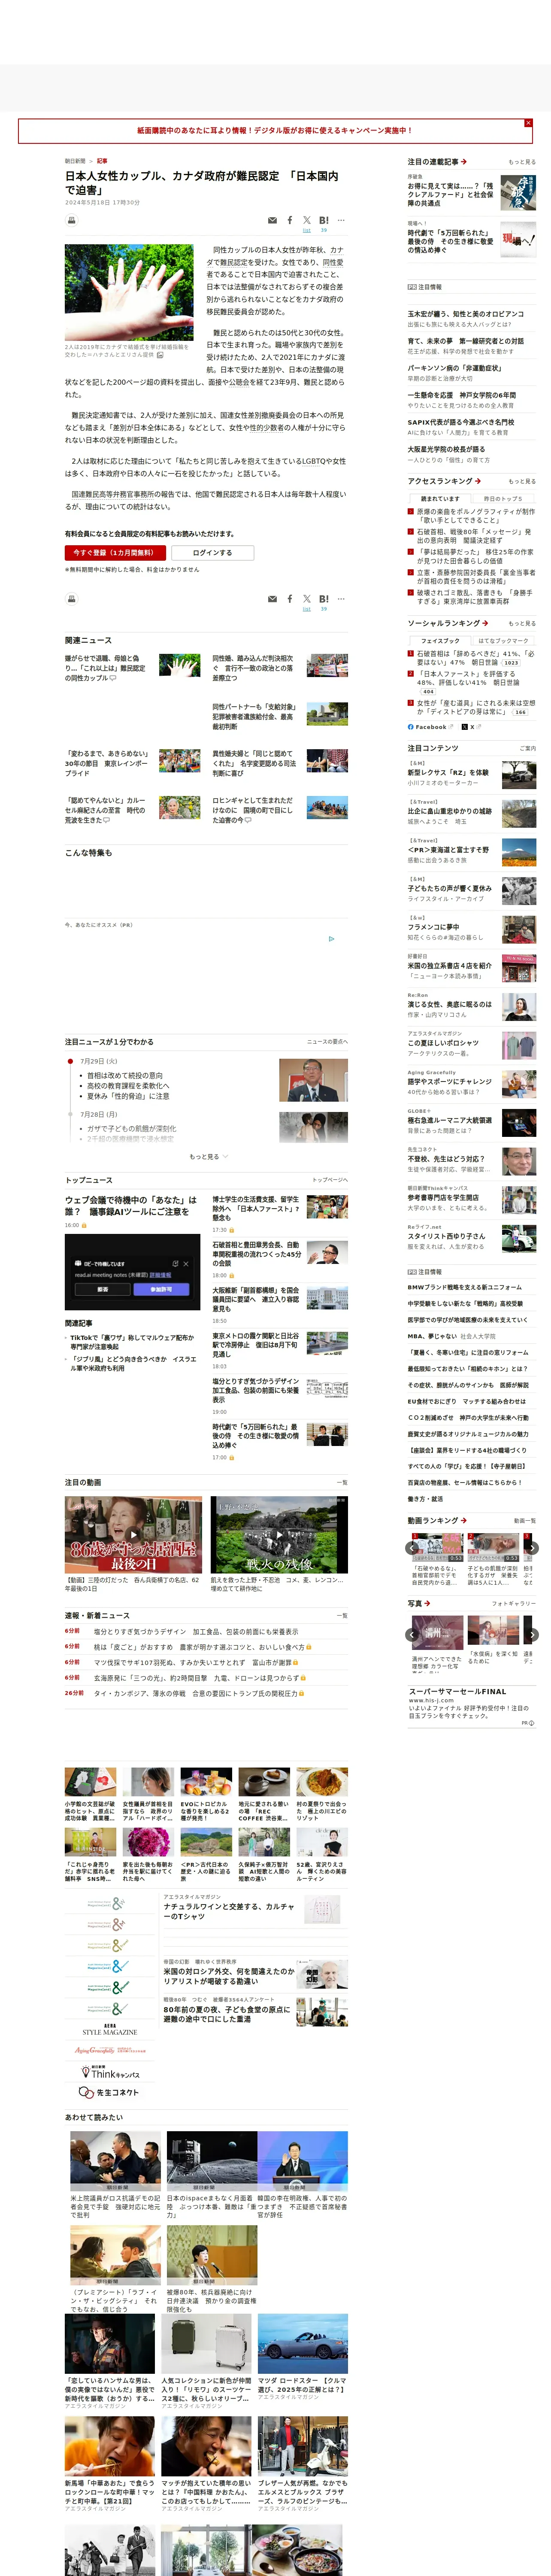Click フォトギャラリー link

(514, 1604)
